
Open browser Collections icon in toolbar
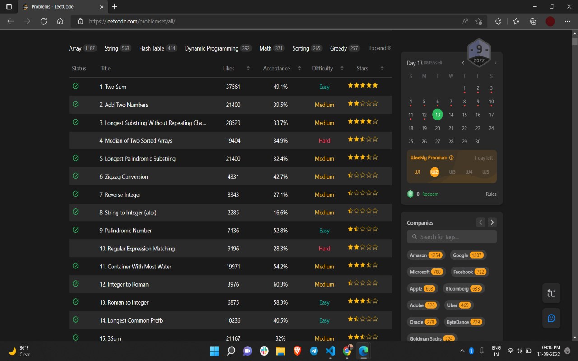click(x=533, y=21)
